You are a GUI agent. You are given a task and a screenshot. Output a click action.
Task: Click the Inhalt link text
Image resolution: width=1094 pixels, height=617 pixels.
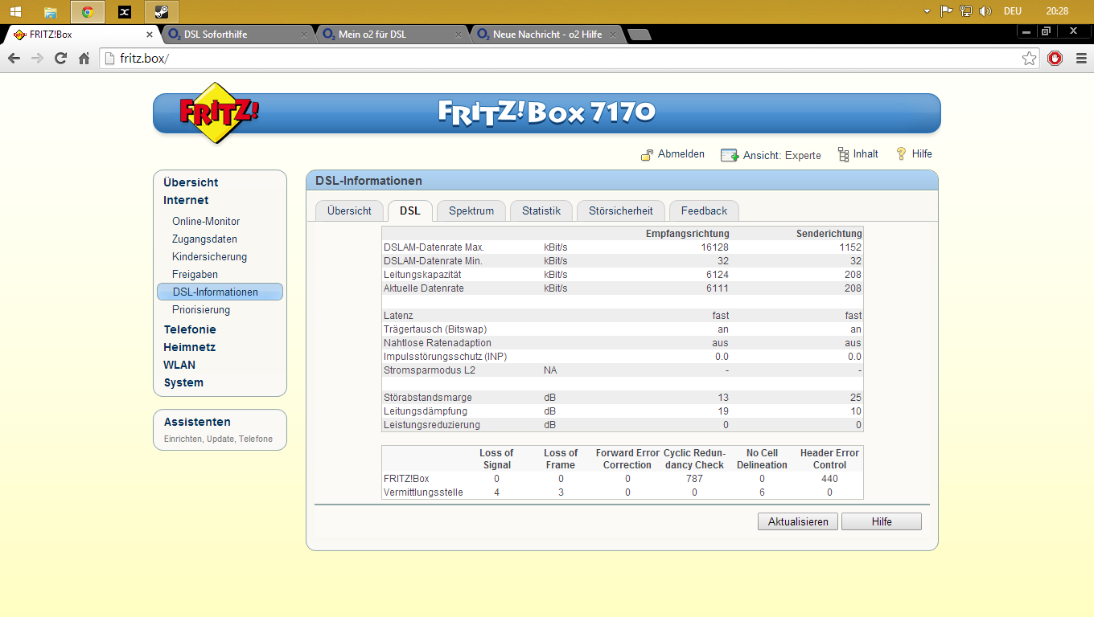pyautogui.click(x=866, y=153)
